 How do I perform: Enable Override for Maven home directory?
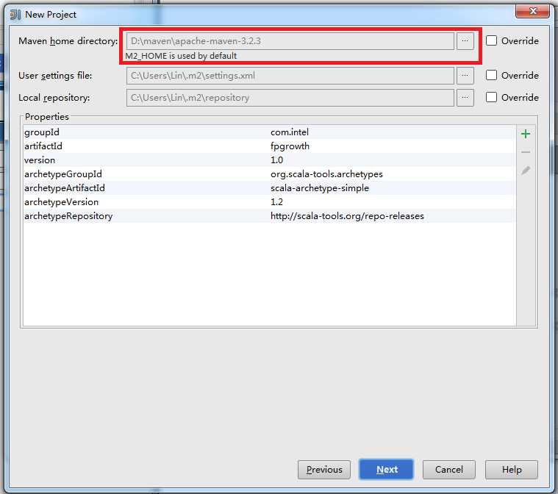491,40
